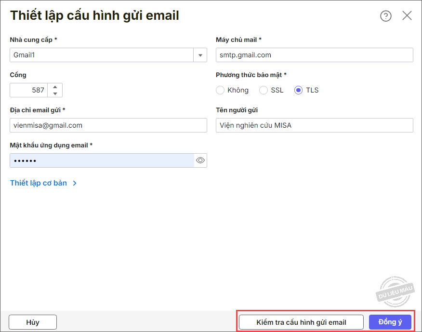Click Kiểm tra cấu hình gửi email
Viewport: 422px width, 332px height.
[x=301, y=322]
